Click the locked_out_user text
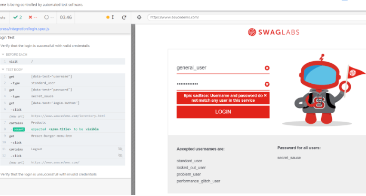 pyautogui.click(x=191, y=168)
